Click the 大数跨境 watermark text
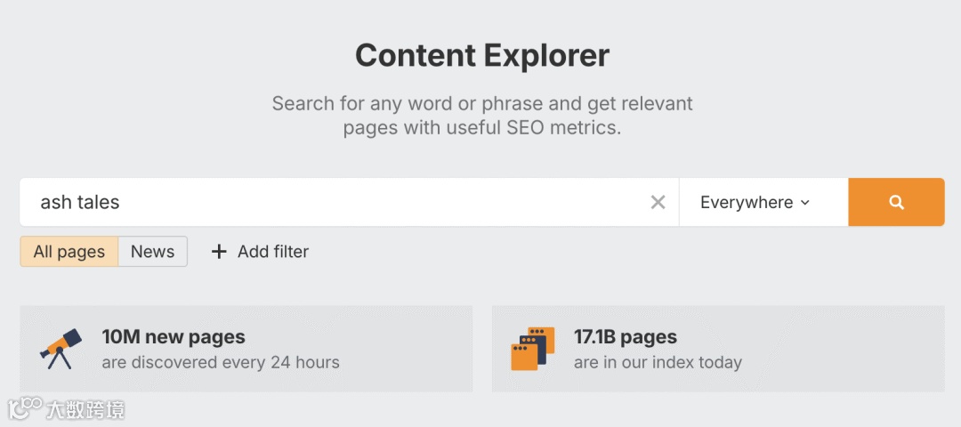Viewport: 961px width, 427px height. (85, 409)
